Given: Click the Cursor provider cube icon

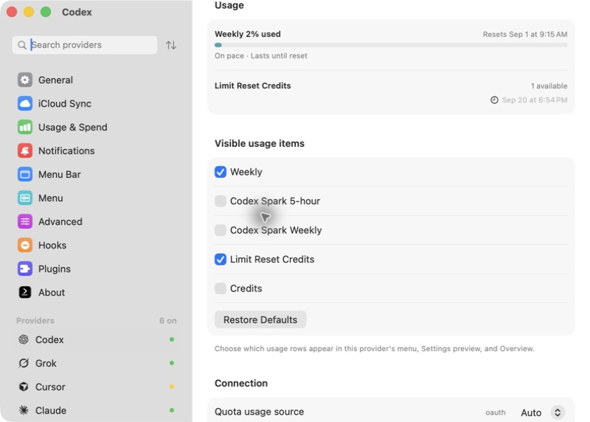Looking at the screenshot, I should 24,387.
